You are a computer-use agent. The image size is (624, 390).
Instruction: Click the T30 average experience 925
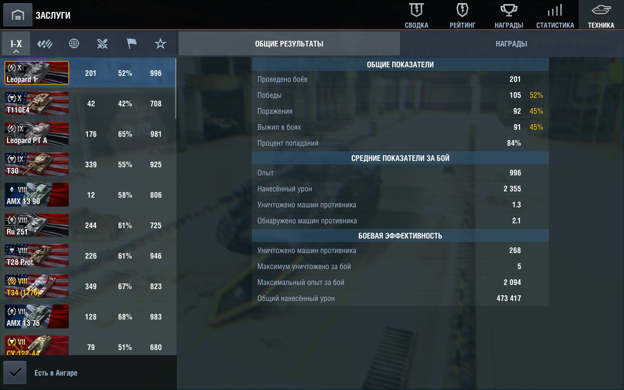point(156,165)
